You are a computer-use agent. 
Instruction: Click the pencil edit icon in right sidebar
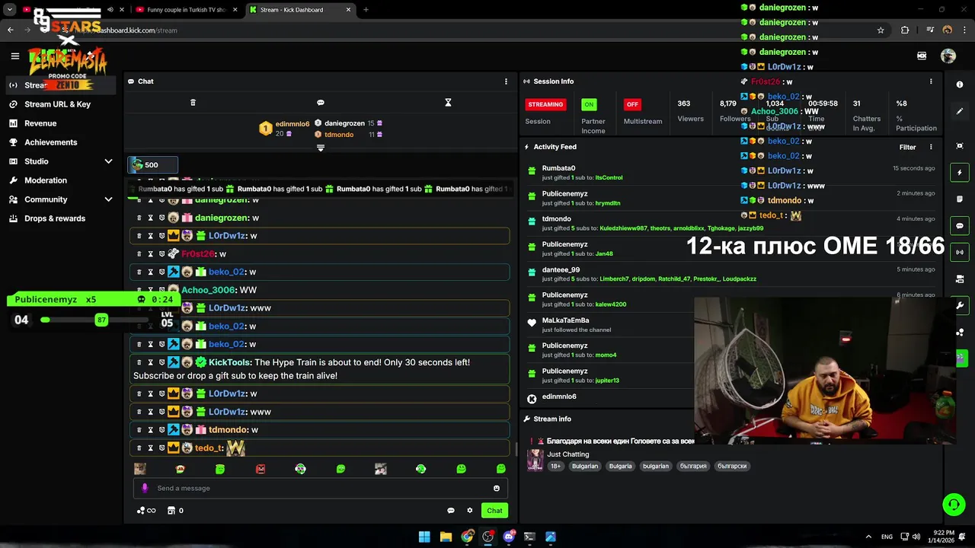point(960,111)
